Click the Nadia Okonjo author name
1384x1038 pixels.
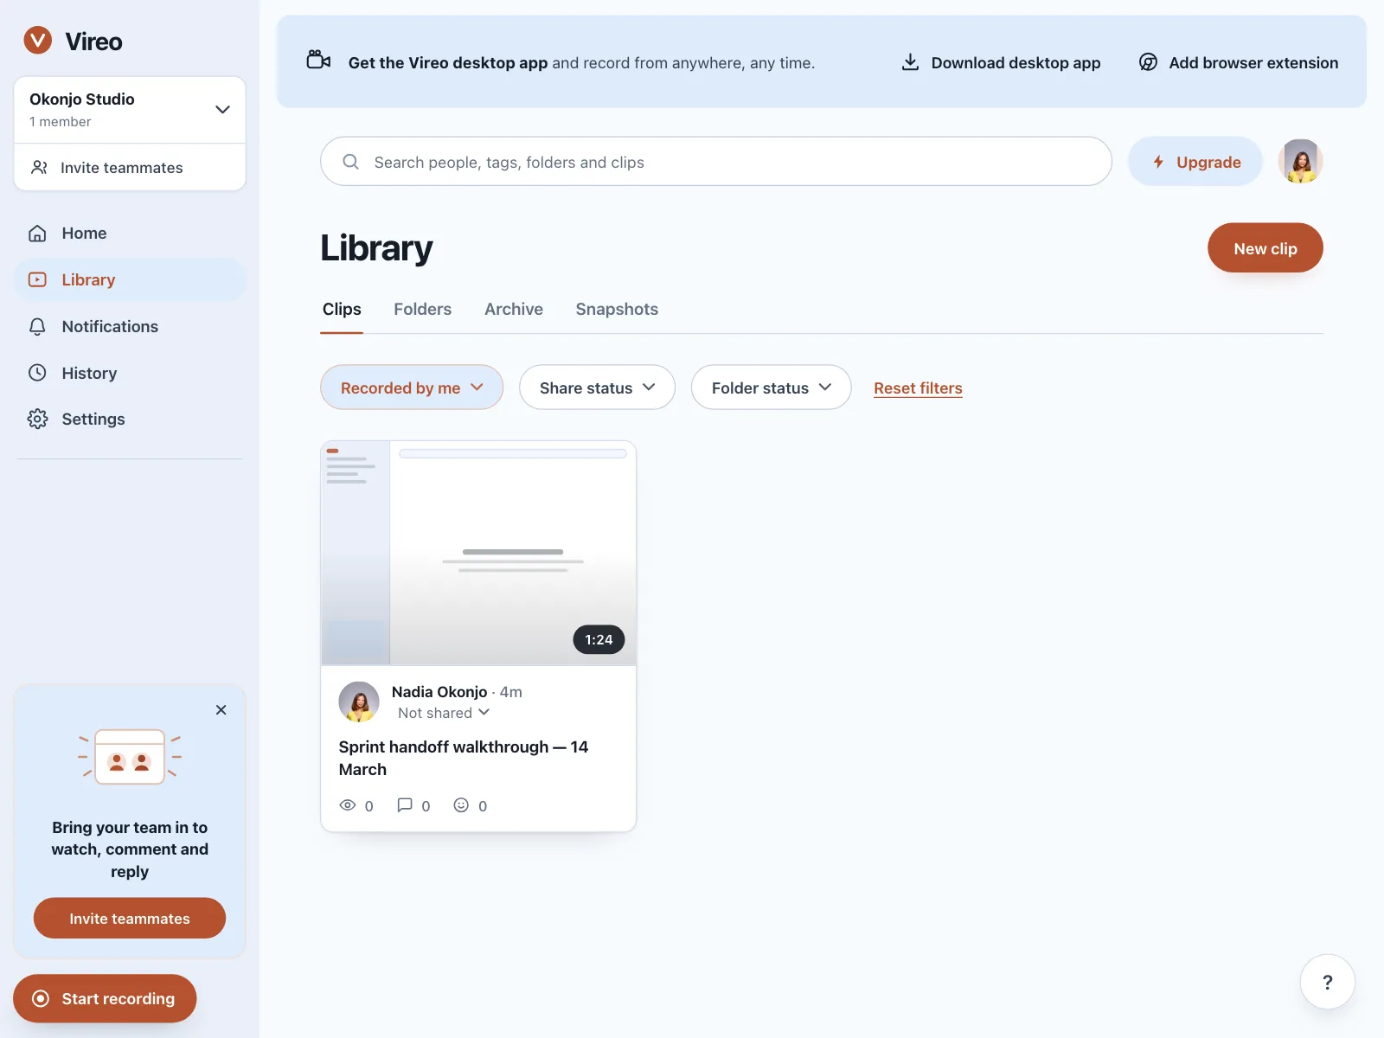(x=439, y=692)
